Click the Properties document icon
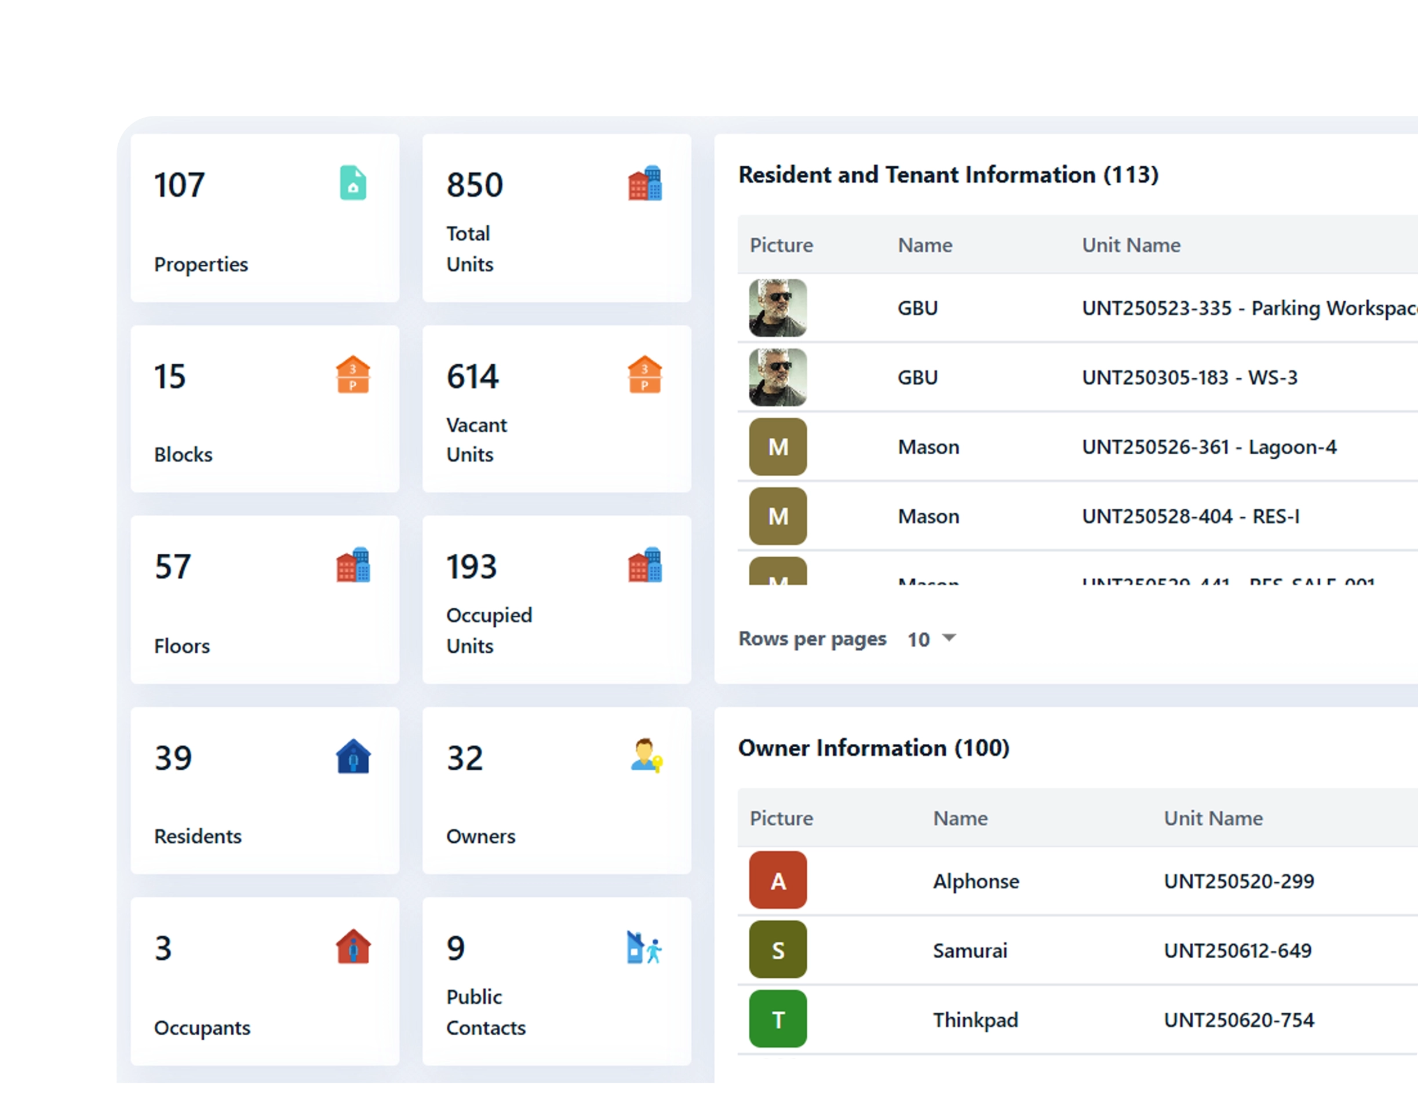 pos(353,184)
